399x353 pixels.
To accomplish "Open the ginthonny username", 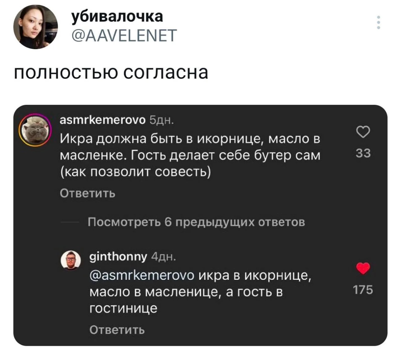I will click(118, 256).
